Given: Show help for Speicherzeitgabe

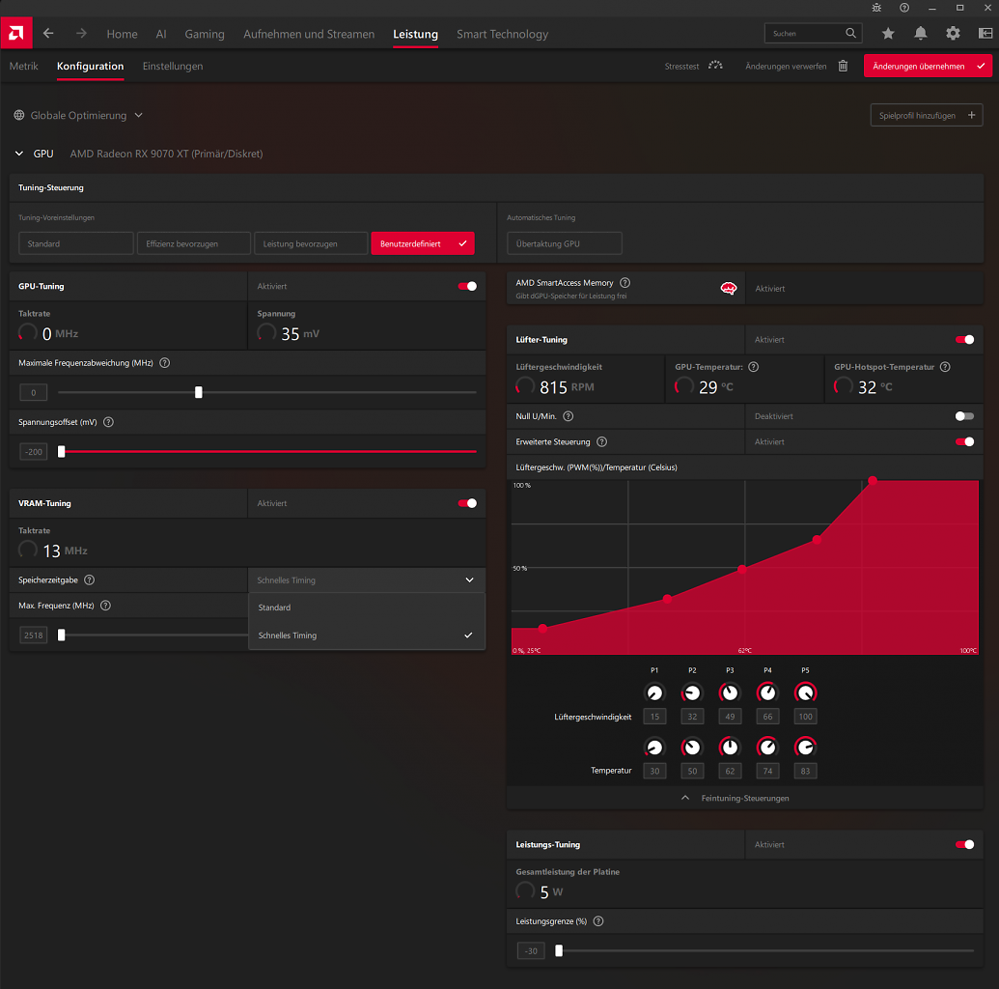Looking at the screenshot, I should pos(89,579).
